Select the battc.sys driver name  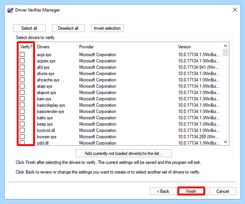(x=45, y=118)
